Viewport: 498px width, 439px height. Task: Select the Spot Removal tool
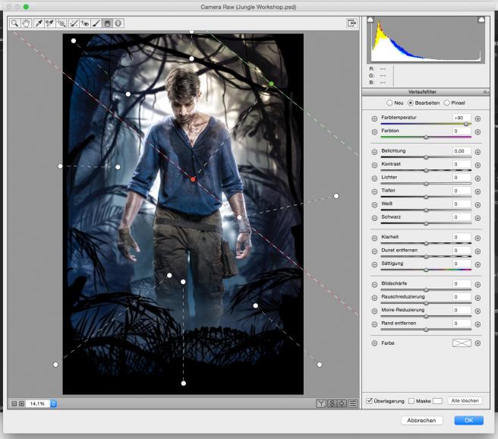[74, 24]
